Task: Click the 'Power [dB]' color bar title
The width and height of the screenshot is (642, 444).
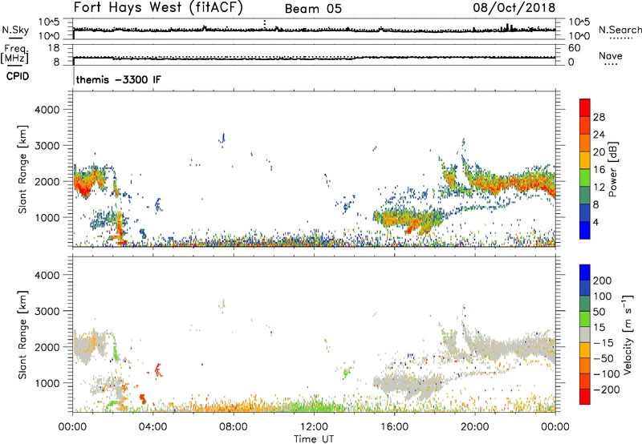Action: [x=612, y=169]
